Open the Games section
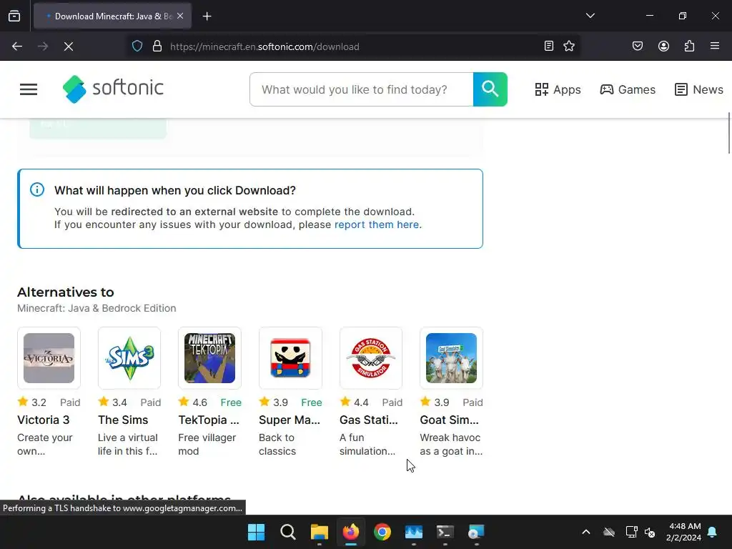The image size is (732, 549). (628, 89)
